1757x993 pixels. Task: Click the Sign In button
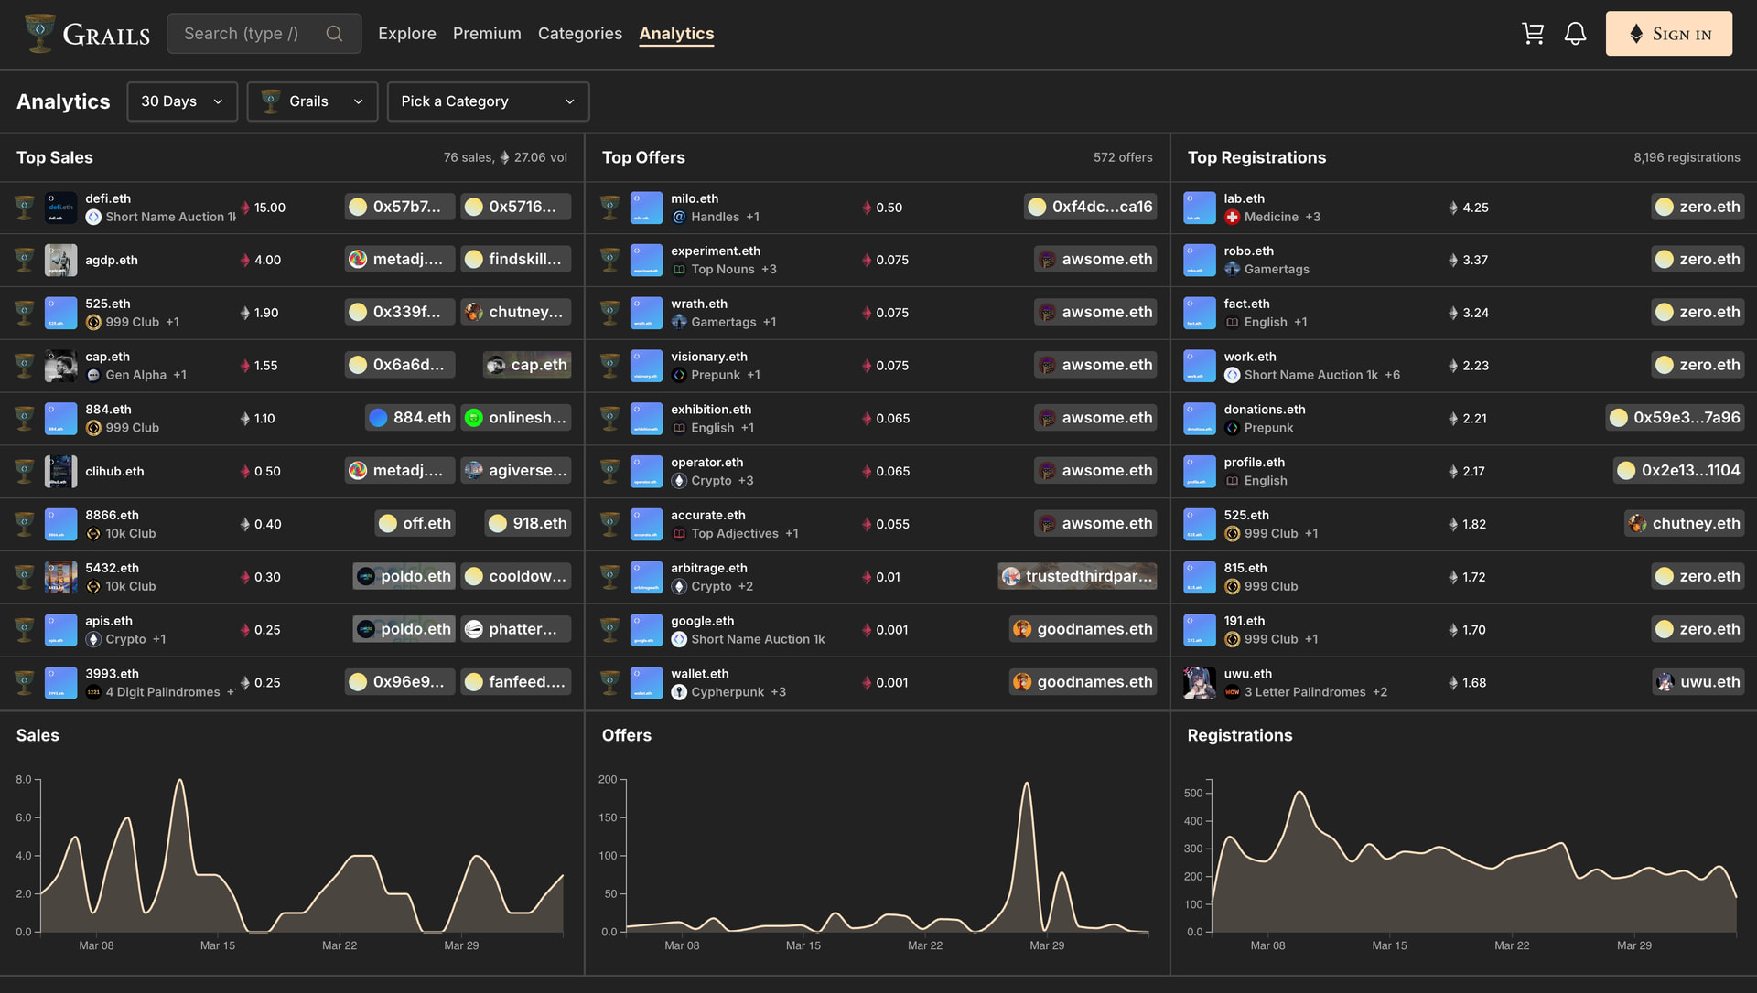coord(1668,34)
